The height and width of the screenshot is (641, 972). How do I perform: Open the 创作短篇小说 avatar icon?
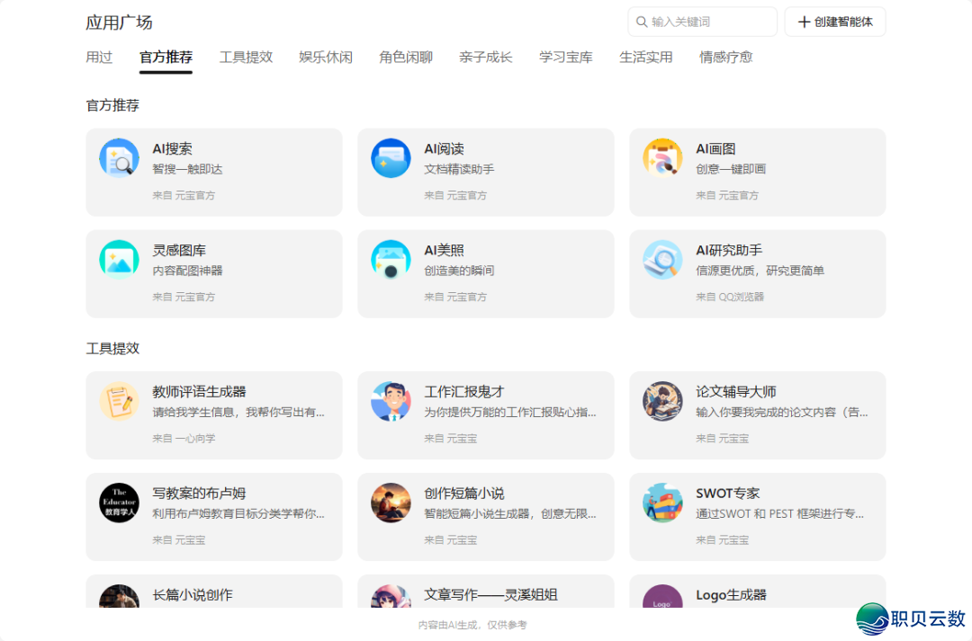(391, 503)
